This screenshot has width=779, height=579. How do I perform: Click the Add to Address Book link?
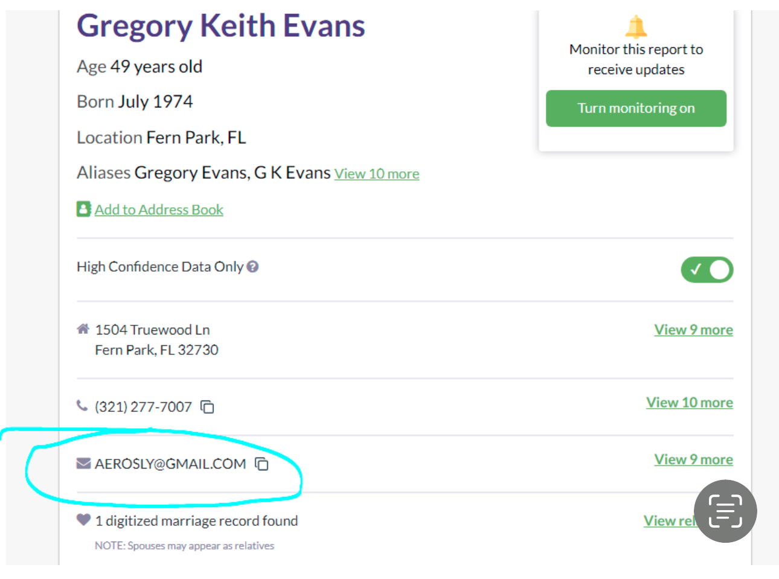click(x=159, y=210)
